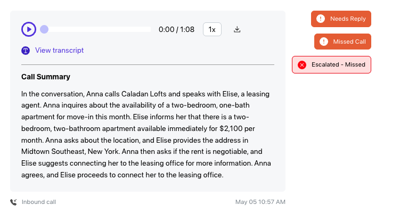Click the exclamation icon on Needs Reply

[x=321, y=19]
